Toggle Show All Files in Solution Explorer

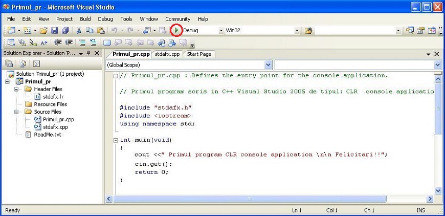(23, 64)
